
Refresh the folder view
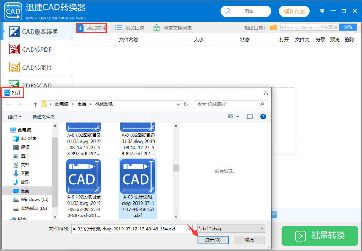click(186, 104)
